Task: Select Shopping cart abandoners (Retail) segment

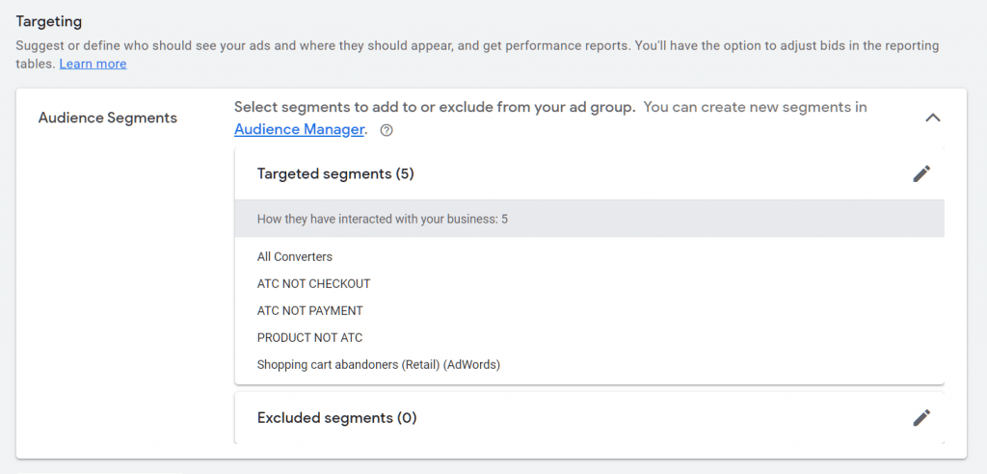Action: coord(378,365)
